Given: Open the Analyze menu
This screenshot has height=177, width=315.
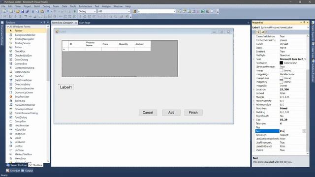Looking at the screenshot, I should point(106,6).
